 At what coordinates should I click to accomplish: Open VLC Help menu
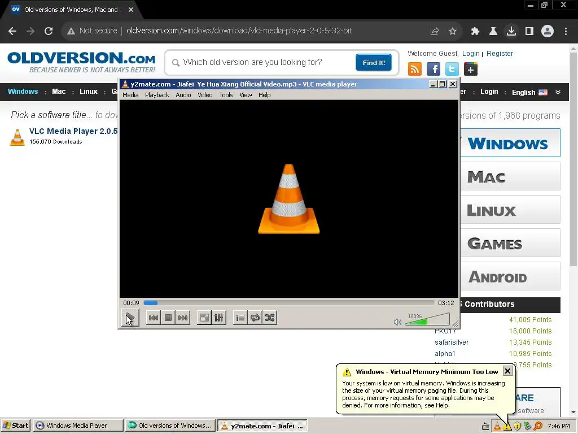[x=264, y=95]
